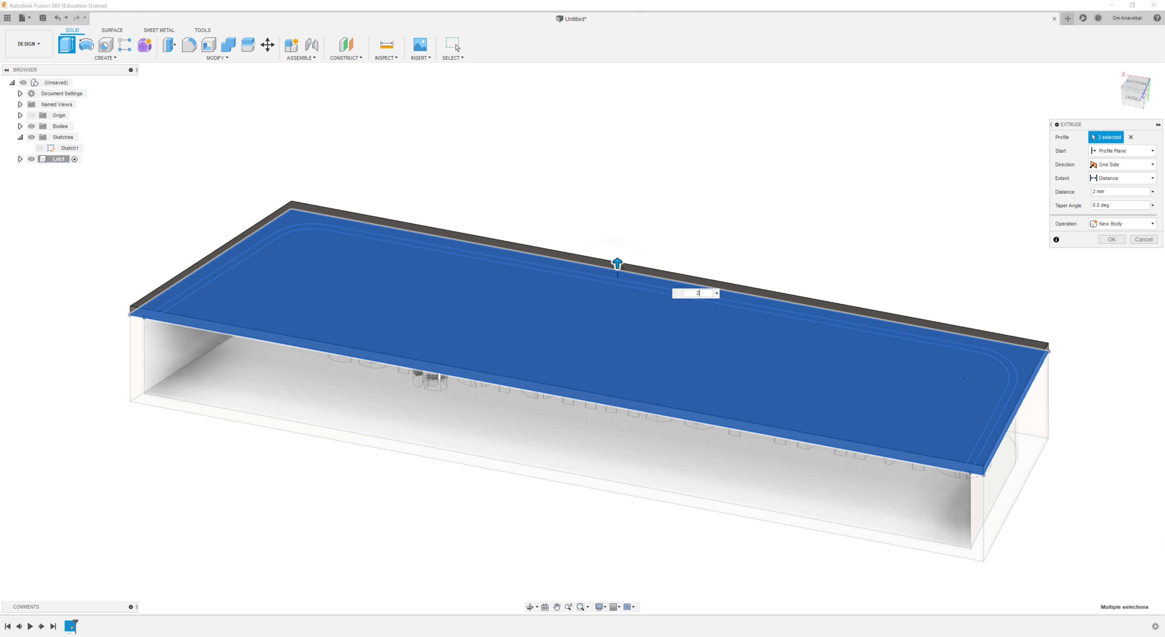Select the Press Pull modify tool
The image size is (1165, 637).
coord(169,44)
